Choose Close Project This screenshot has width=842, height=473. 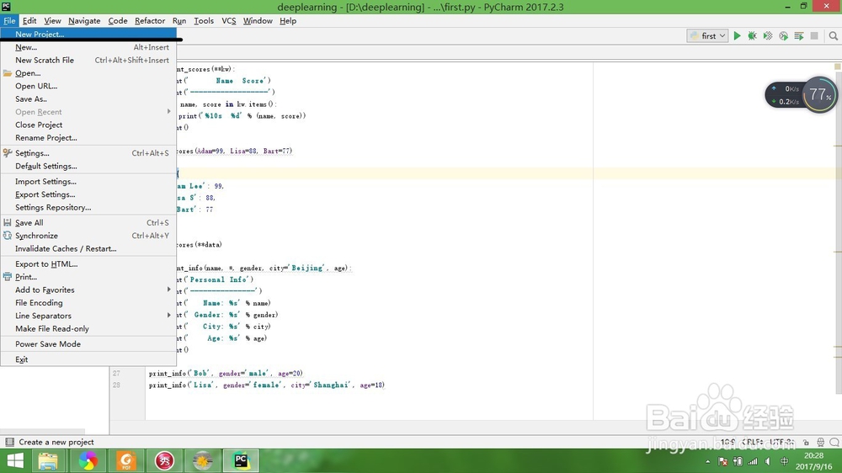(x=88, y=125)
